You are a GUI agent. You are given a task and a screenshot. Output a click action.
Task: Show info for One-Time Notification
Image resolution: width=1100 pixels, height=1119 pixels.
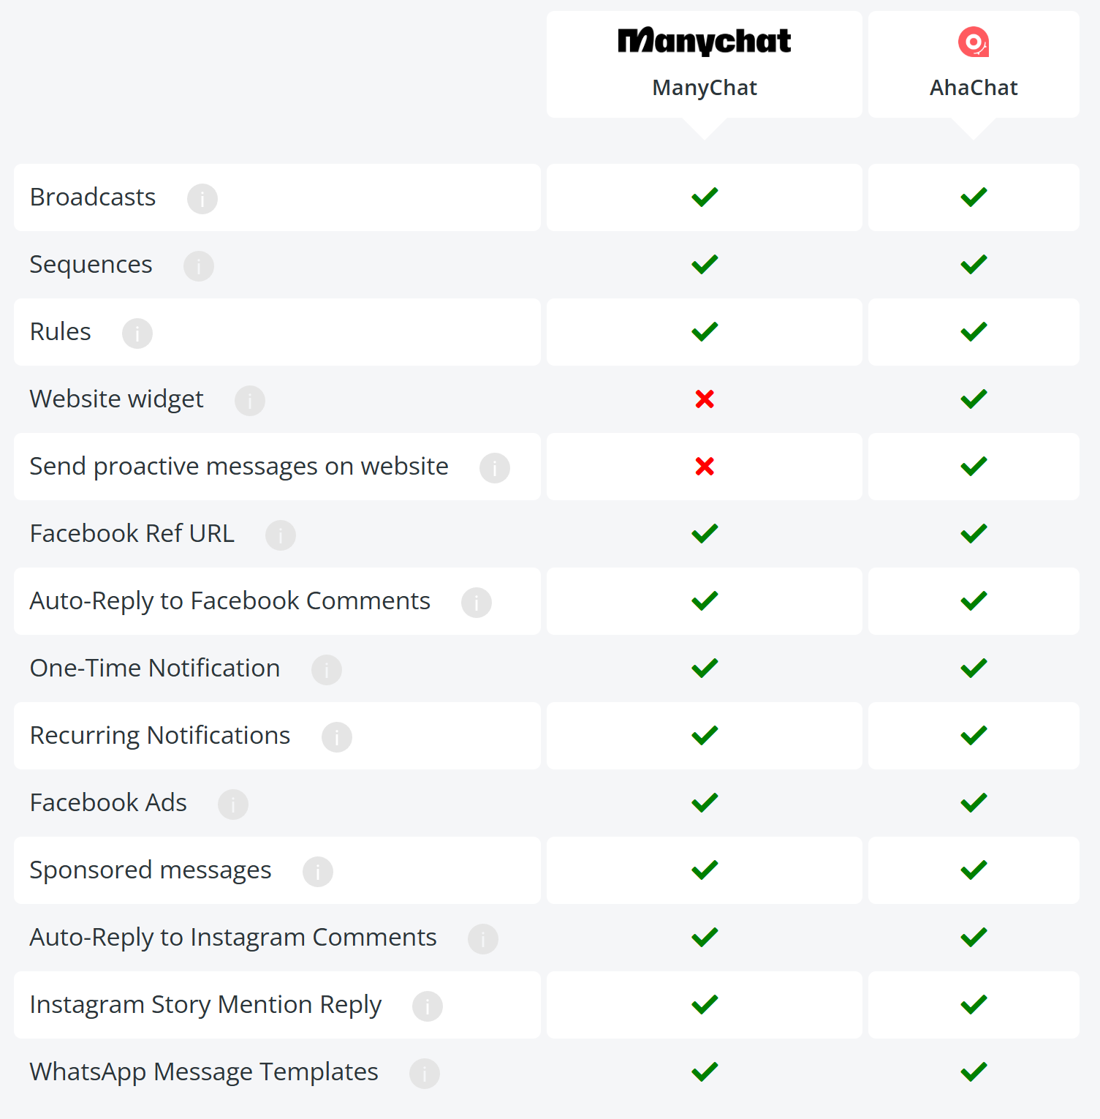327,669
